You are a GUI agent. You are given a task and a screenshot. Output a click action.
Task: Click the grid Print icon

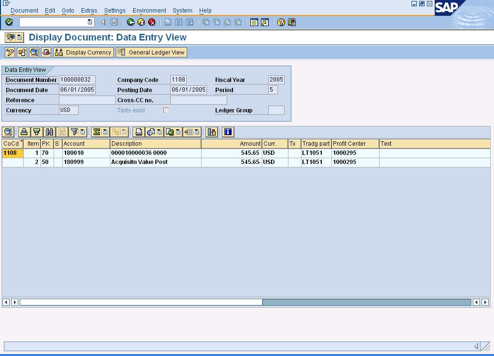pyautogui.click(x=138, y=132)
